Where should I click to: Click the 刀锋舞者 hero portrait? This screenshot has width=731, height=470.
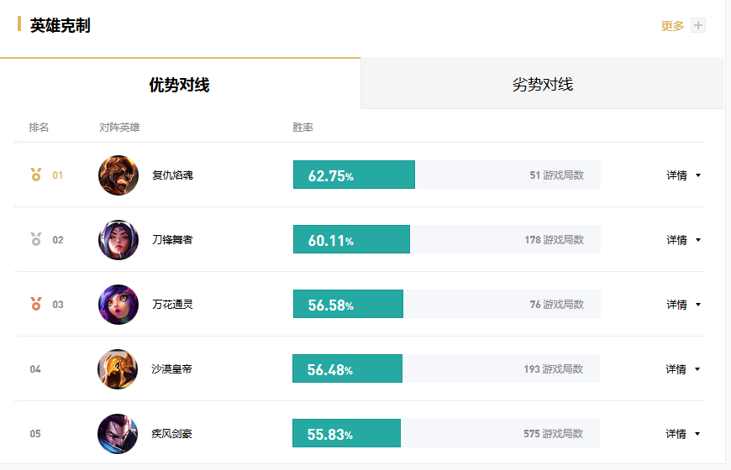[x=118, y=240]
